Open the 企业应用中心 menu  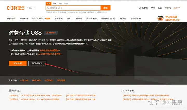pyautogui.click(x=38, y=19)
